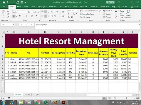Viewport: 141px width, 105px height.
Task: Open the File menu tab
Action: [x=4, y=7]
